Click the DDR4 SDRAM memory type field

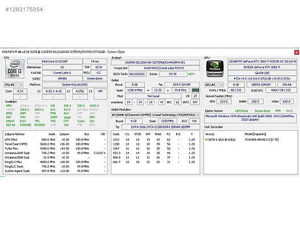tap(182, 85)
